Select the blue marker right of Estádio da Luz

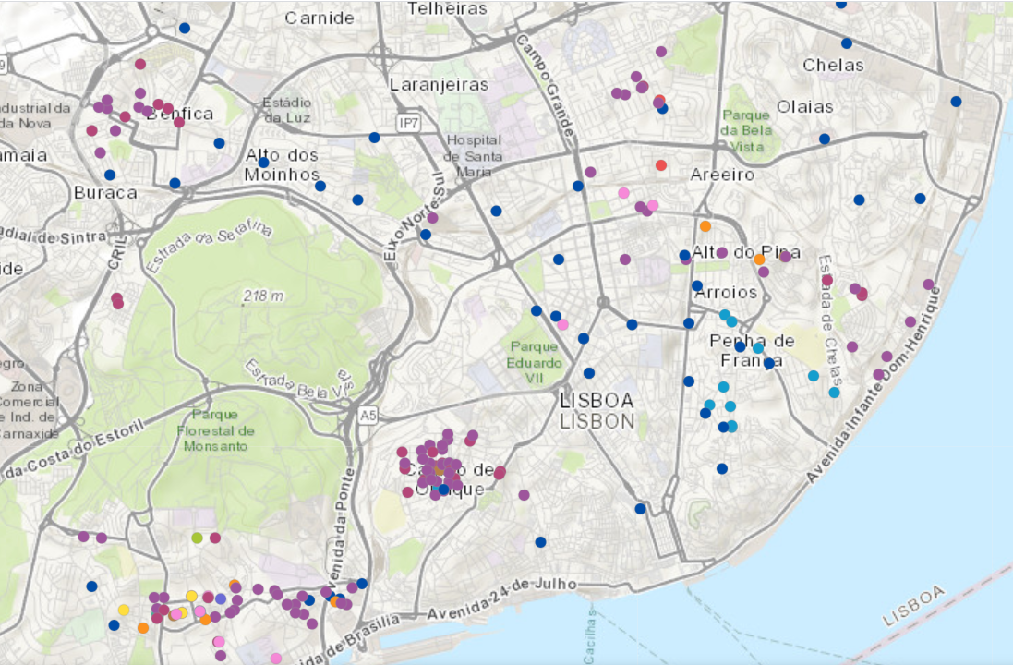click(x=374, y=138)
